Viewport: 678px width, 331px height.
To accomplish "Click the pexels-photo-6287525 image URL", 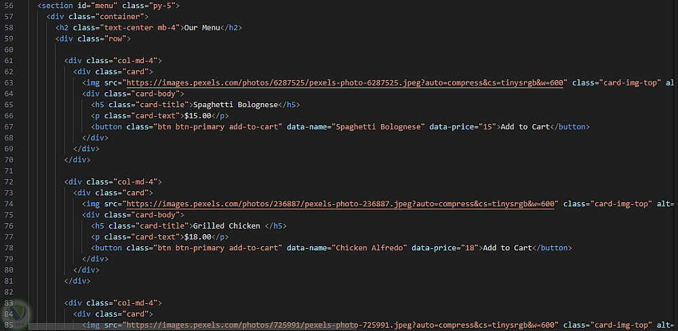I will (x=345, y=83).
